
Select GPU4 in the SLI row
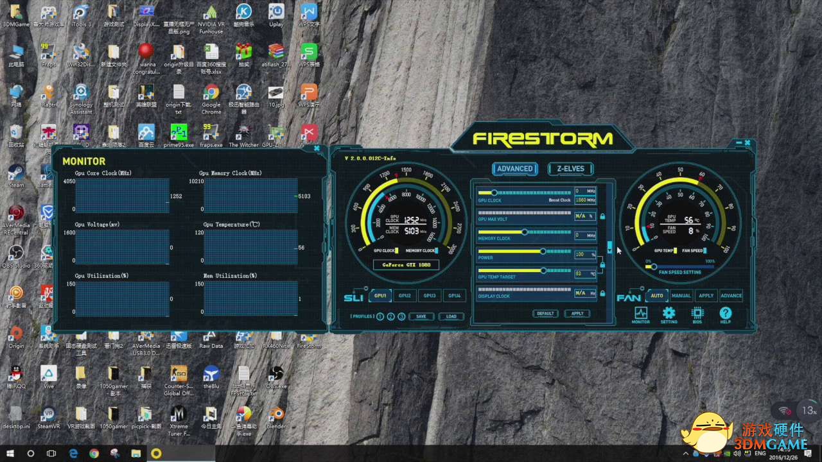454,296
